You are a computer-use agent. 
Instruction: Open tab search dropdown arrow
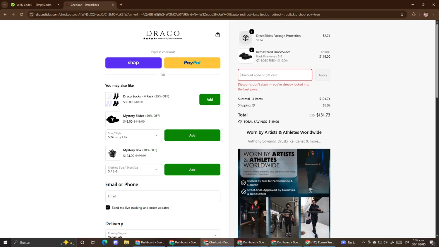point(4,5)
